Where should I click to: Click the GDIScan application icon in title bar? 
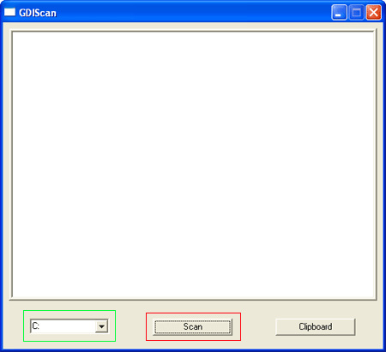(9, 12)
